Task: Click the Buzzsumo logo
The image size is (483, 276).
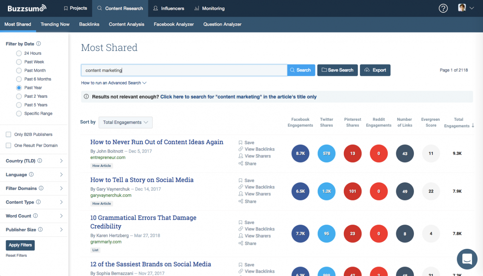Action: (27, 8)
